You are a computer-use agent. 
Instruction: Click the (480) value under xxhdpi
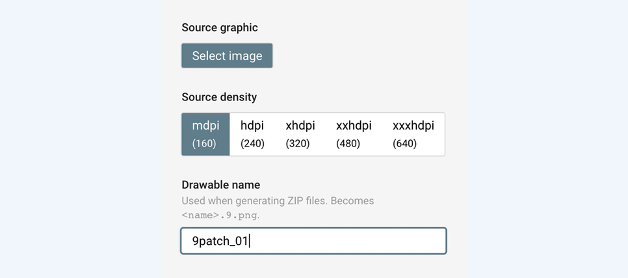pyautogui.click(x=348, y=144)
